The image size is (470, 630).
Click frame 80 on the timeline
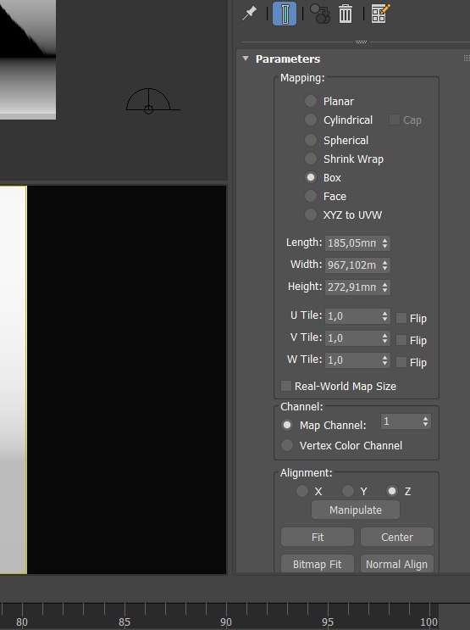point(22,622)
